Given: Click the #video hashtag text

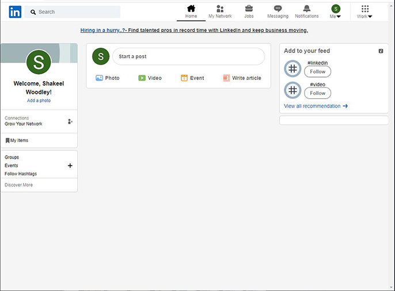Looking at the screenshot, I should 317,85.
